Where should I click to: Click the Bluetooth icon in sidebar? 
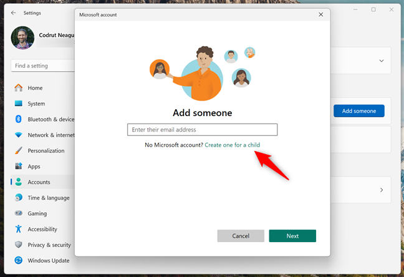(x=19, y=119)
